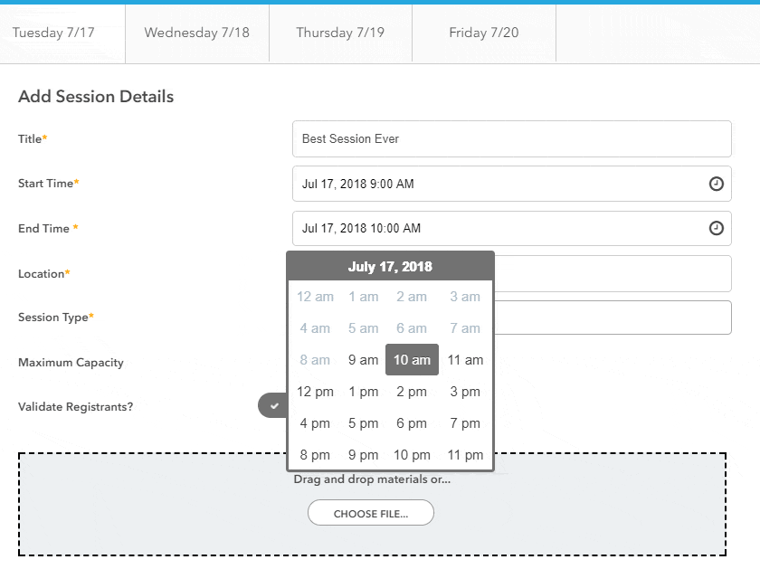
Task: Click the July 17, 2018 picker header
Action: point(390,265)
